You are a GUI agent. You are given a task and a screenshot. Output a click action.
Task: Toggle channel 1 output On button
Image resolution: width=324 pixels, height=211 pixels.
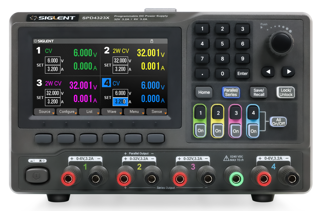tap(200, 131)
